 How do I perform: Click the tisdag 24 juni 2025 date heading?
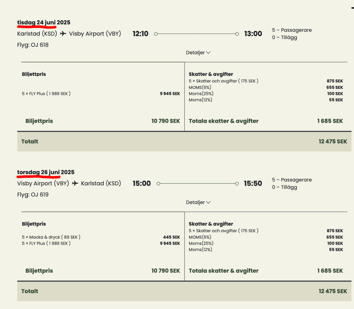point(43,22)
